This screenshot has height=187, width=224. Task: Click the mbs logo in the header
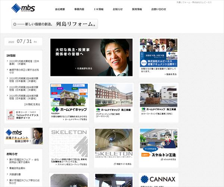click(x=23, y=8)
